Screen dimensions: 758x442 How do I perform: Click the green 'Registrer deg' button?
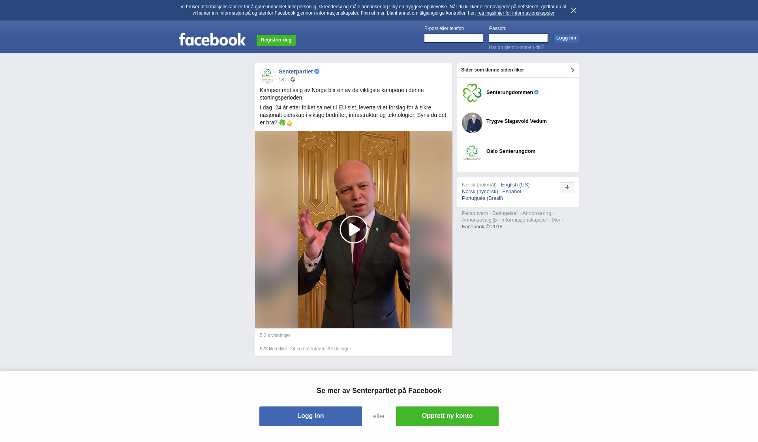click(276, 40)
